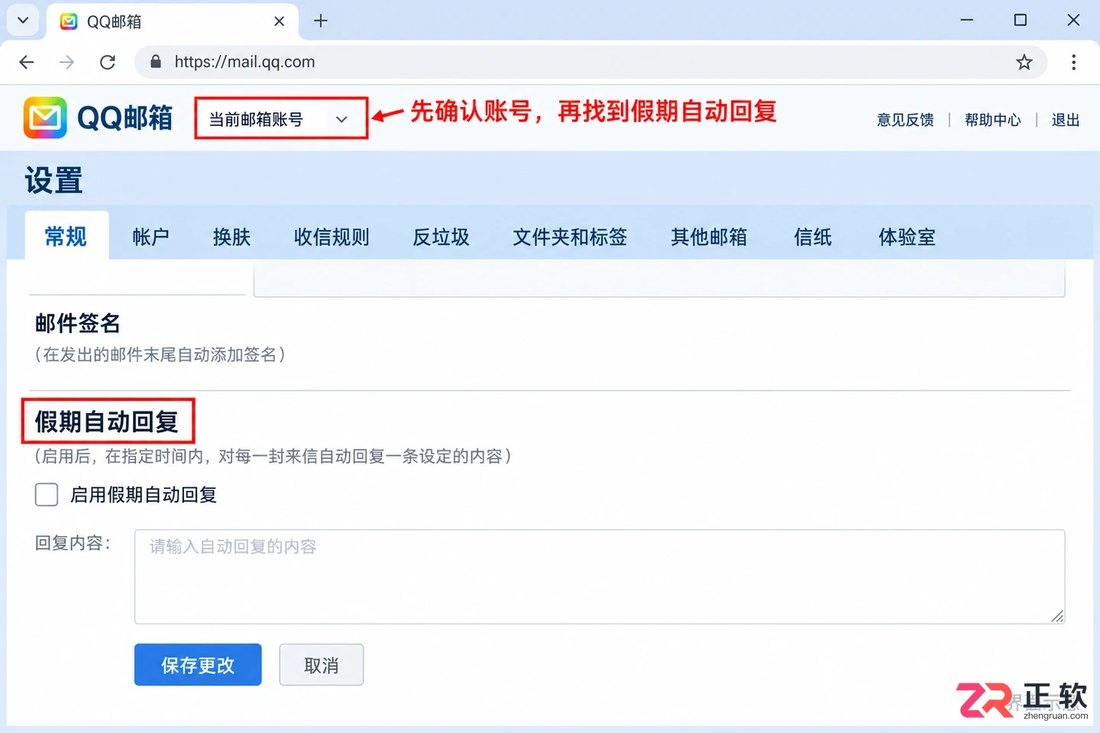
Task: Expand the 当前邮箱账号 dropdown
Action: pos(281,118)
